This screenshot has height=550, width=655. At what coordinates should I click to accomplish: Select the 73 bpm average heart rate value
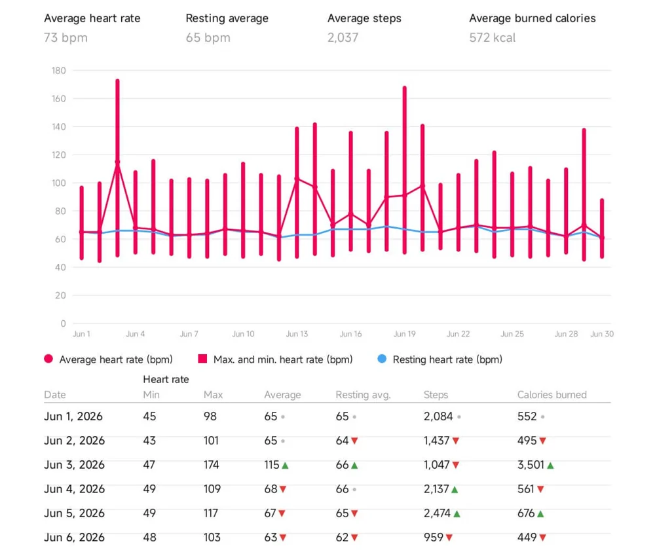tap(66, 37)
